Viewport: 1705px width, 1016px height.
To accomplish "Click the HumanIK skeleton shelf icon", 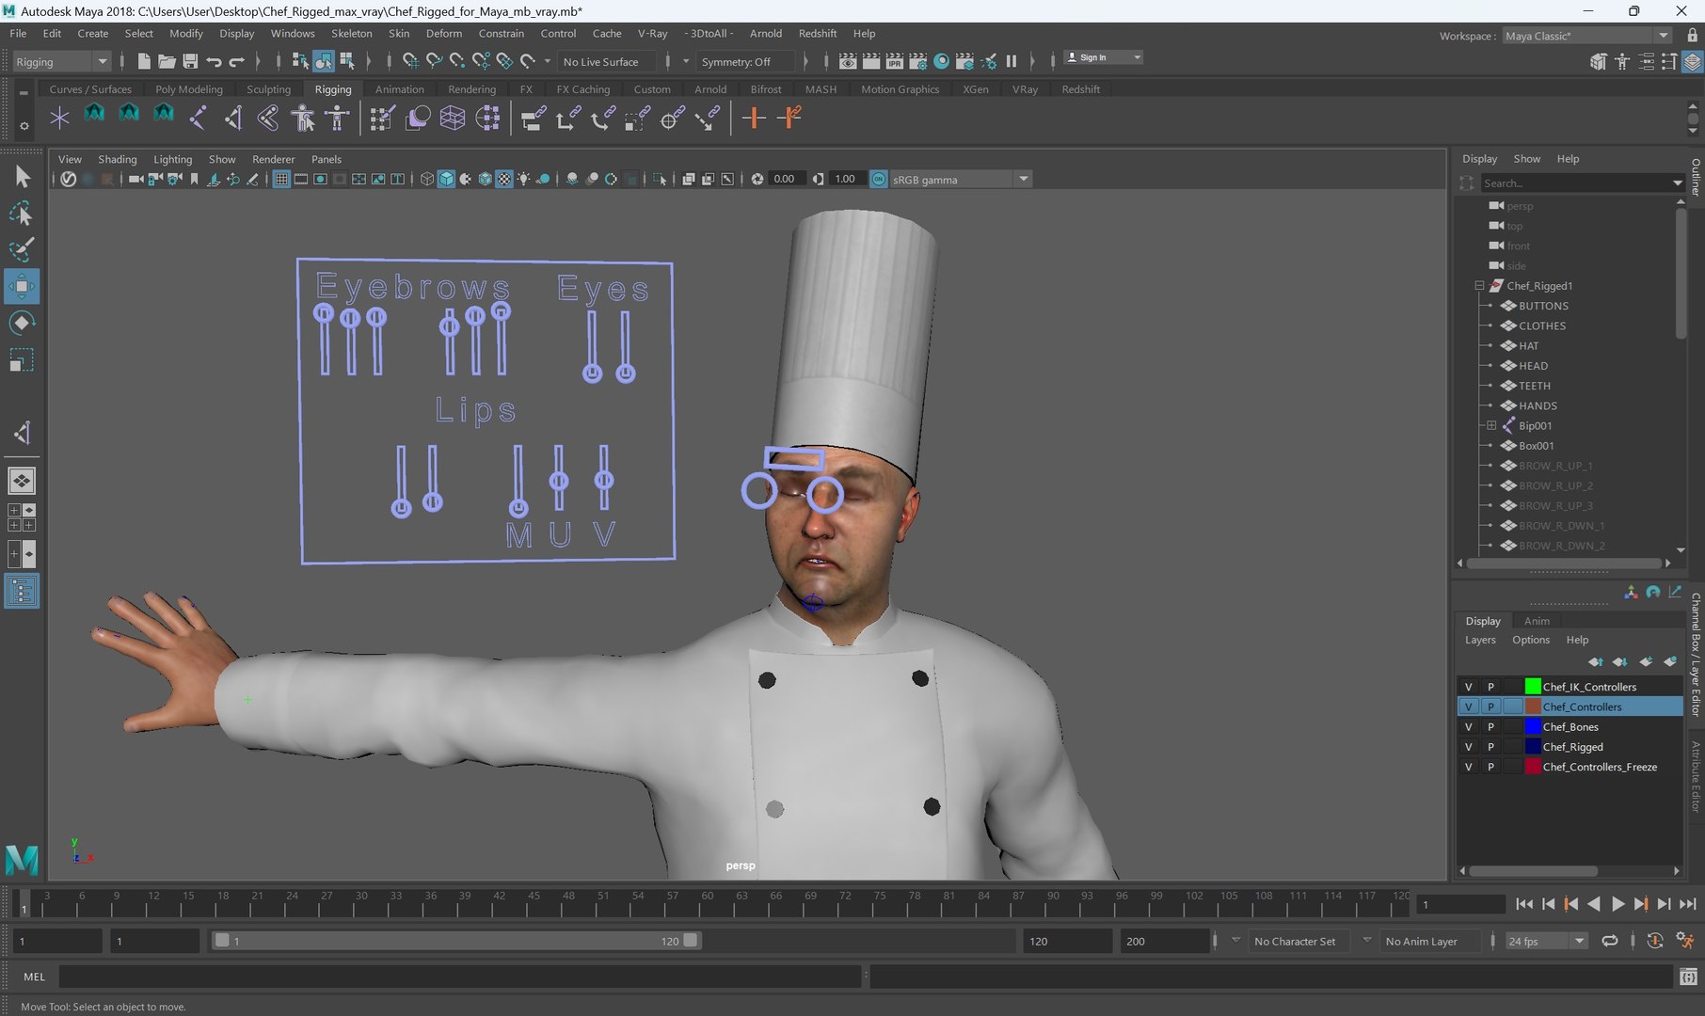I will (337, 118).
